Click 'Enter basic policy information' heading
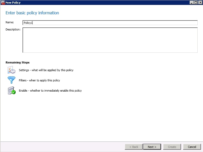This screenshot has width=203, height=152. [x=32, y=13]
